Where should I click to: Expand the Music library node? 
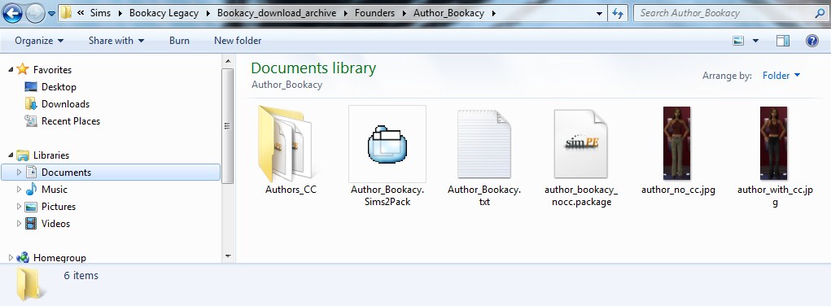point(19,190)
